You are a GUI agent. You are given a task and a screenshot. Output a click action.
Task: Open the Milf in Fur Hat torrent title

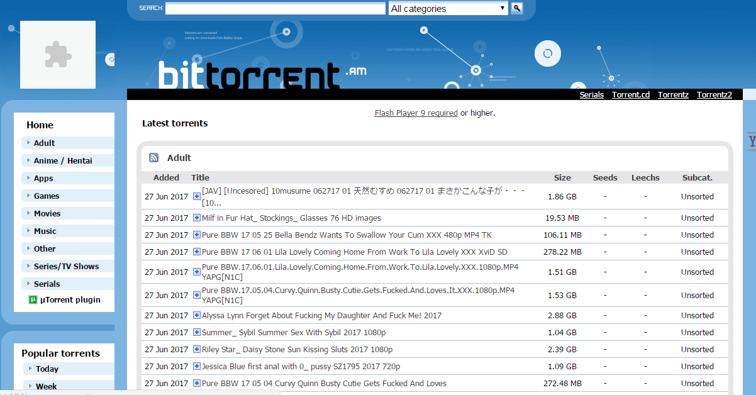[x=291, y=218]
